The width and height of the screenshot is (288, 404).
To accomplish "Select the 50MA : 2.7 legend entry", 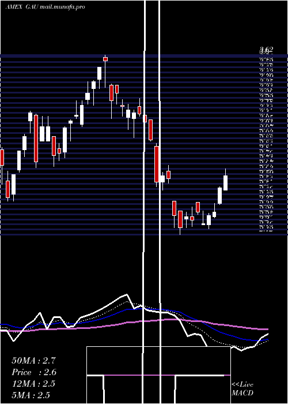I will tap(33, 361).
